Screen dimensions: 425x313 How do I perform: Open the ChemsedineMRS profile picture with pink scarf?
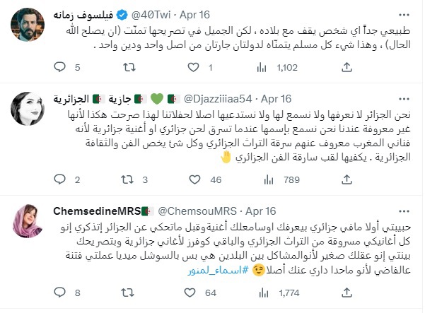(28, 221)
